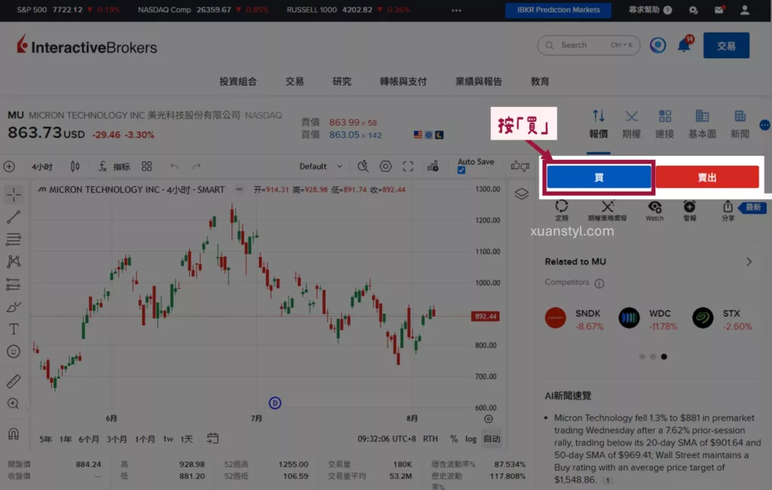The height and width of the screenshot is (490, 772).
Task: Toggle the log scale option
Action: [x=470, y=439]
